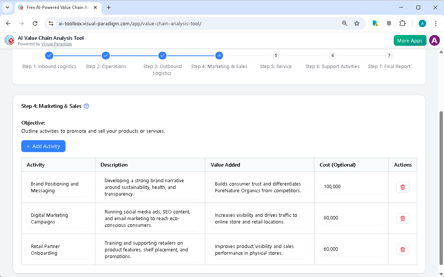Select the completed Step 2: Operations indicator

(x=106, y=55)
